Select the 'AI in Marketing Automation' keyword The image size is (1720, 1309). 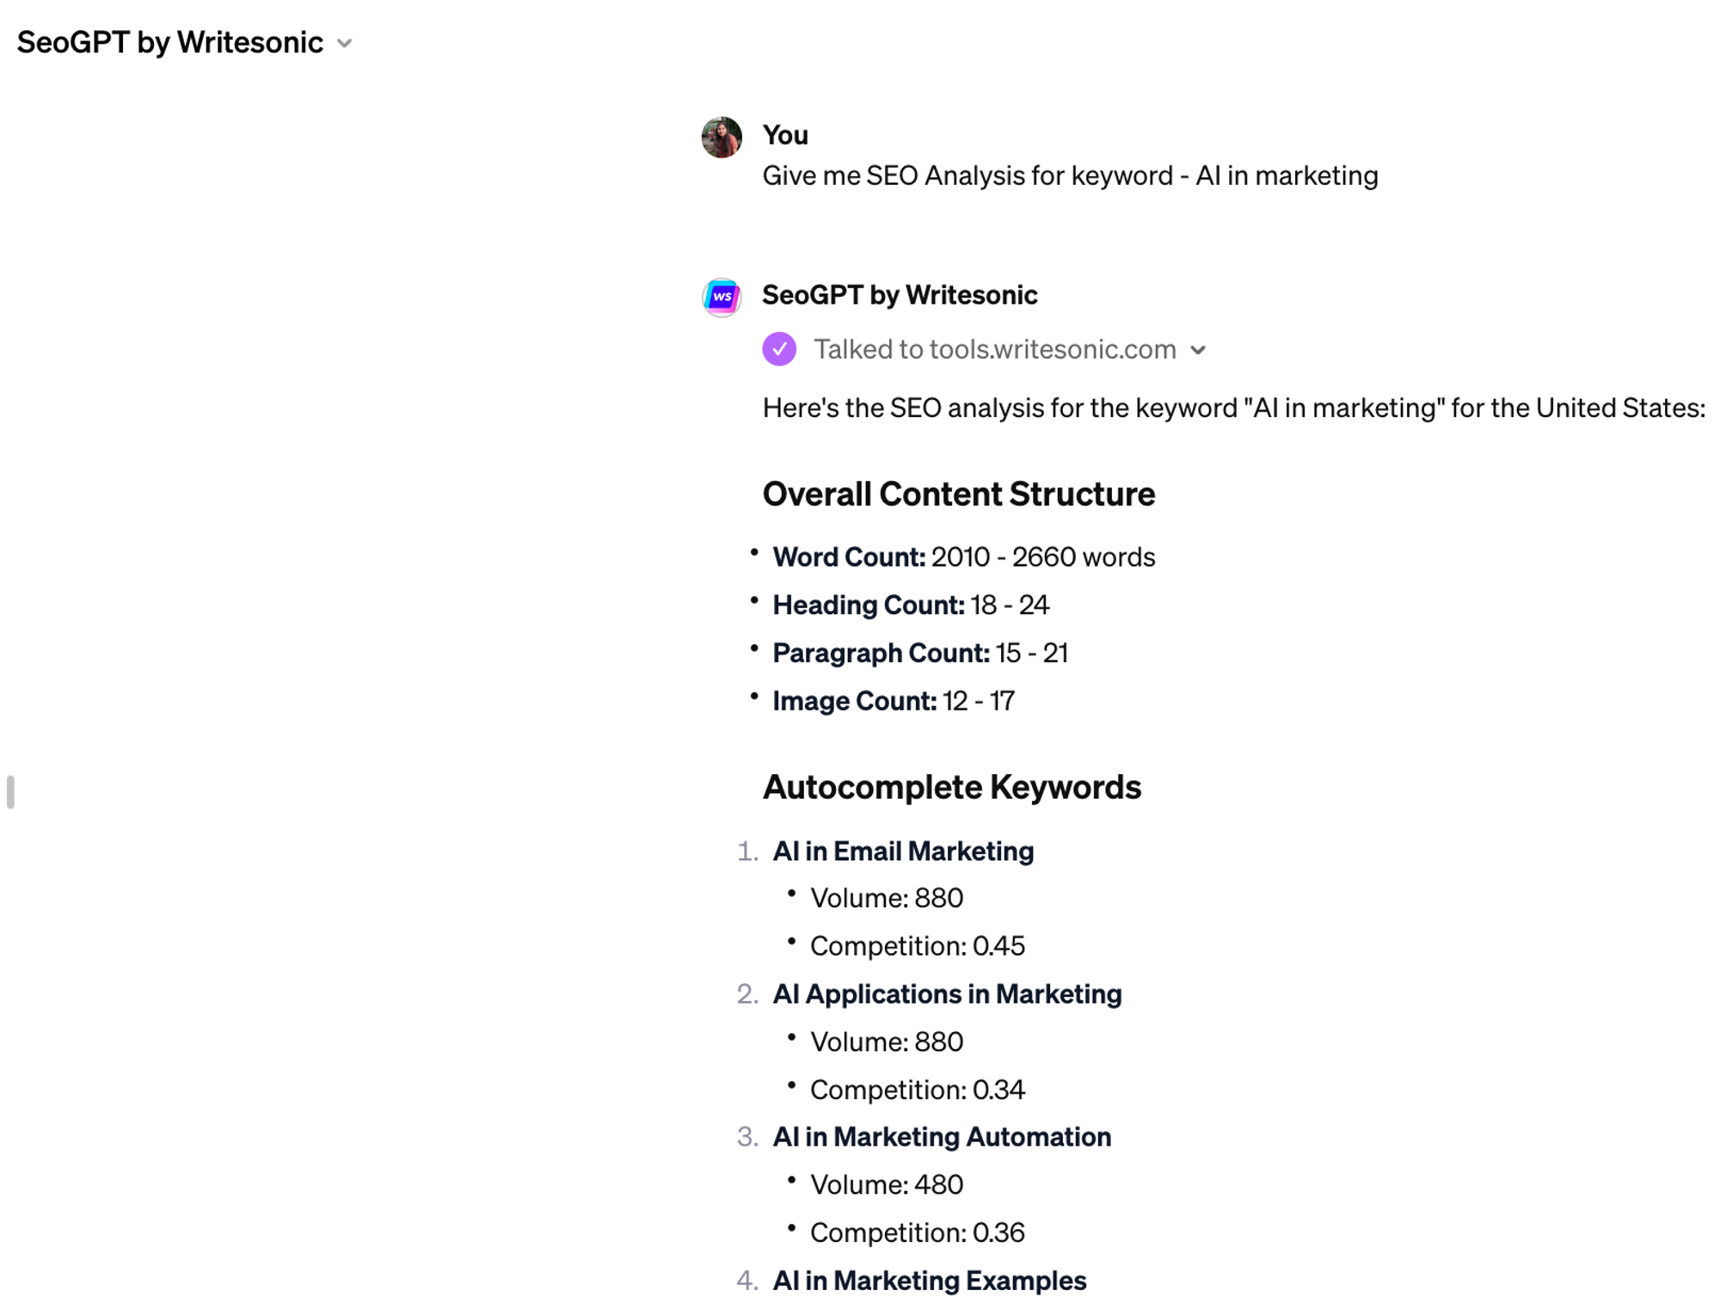point(942,1136)
